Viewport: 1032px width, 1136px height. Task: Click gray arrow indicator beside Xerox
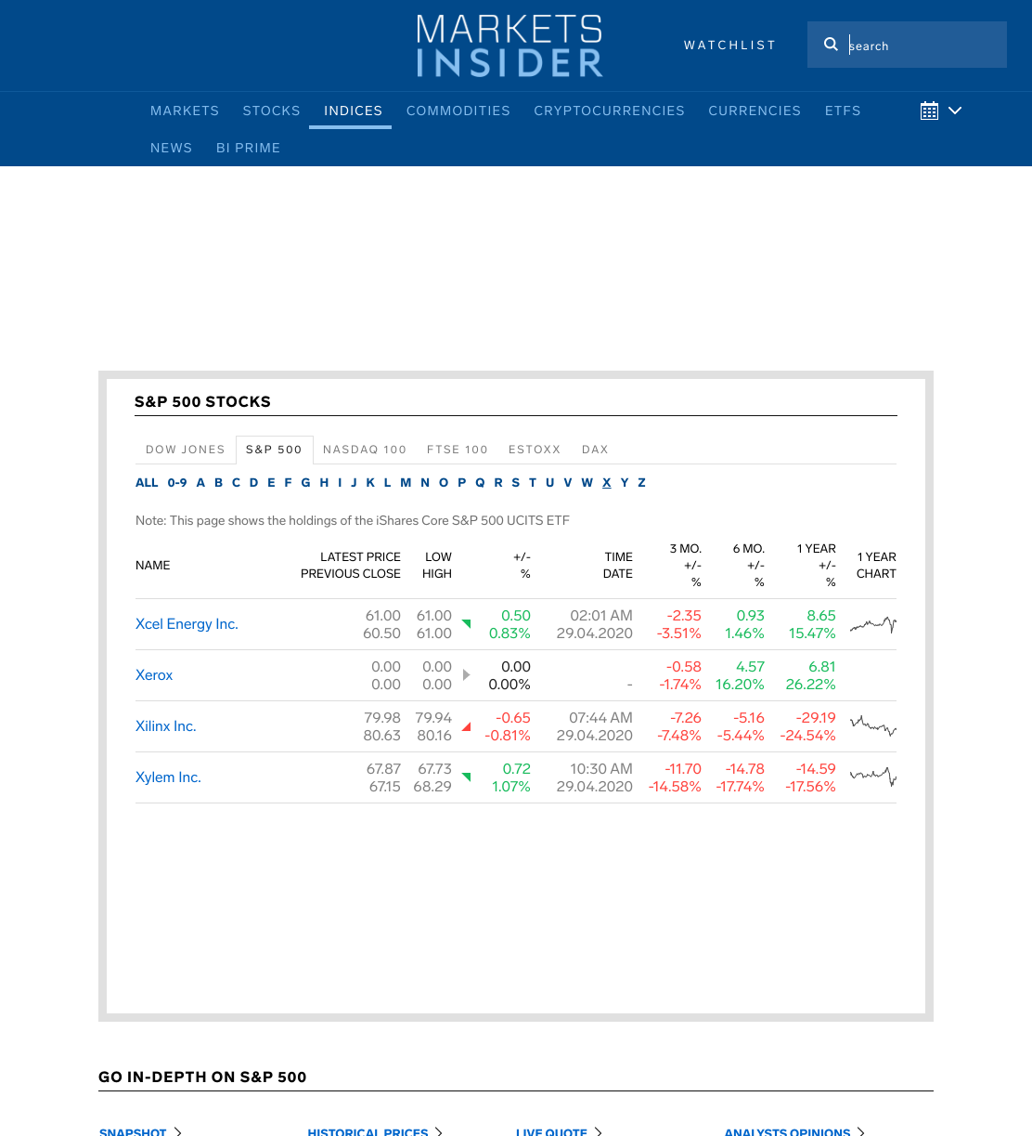click(467, 675)
